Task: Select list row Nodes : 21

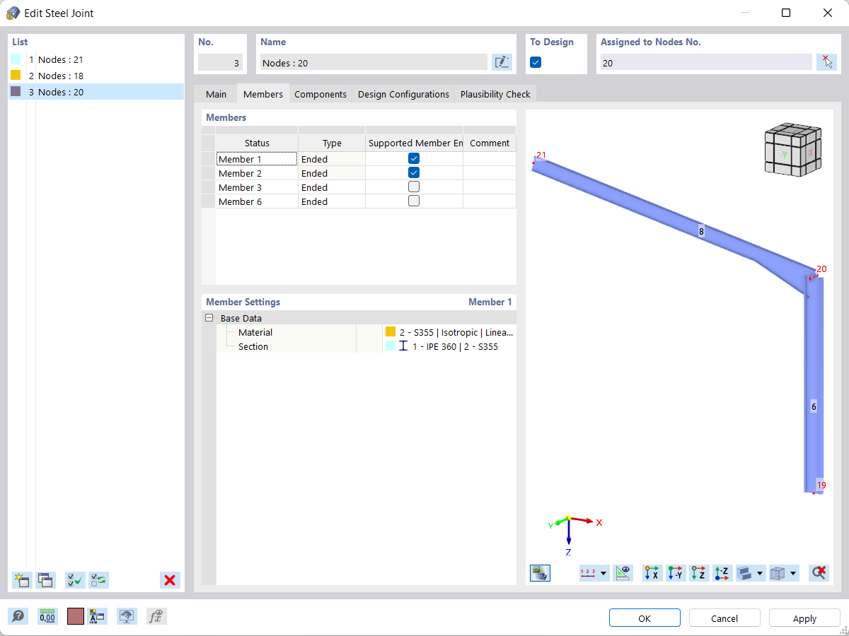Action: click(x=96, y=59)
